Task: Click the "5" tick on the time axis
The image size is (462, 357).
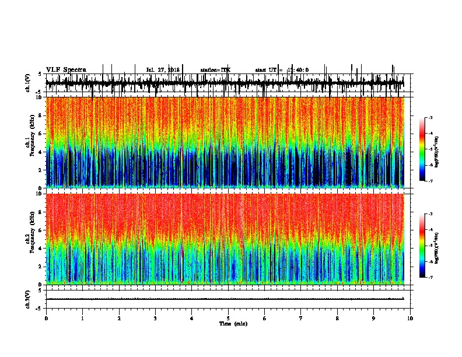Action: coord(228,318)
